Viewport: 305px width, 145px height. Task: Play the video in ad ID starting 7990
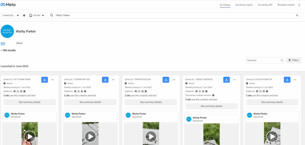pyautogui.click(x=151, y=136)
